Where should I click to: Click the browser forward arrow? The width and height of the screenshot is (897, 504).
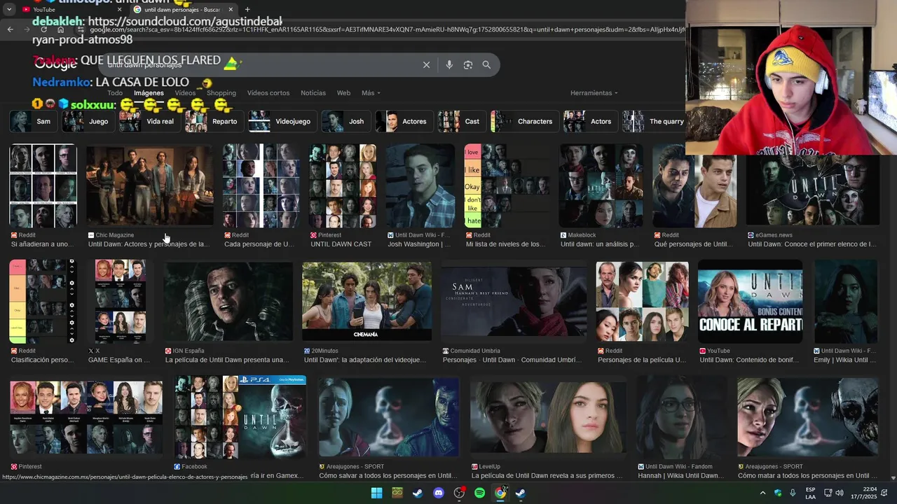click(27, 29)
